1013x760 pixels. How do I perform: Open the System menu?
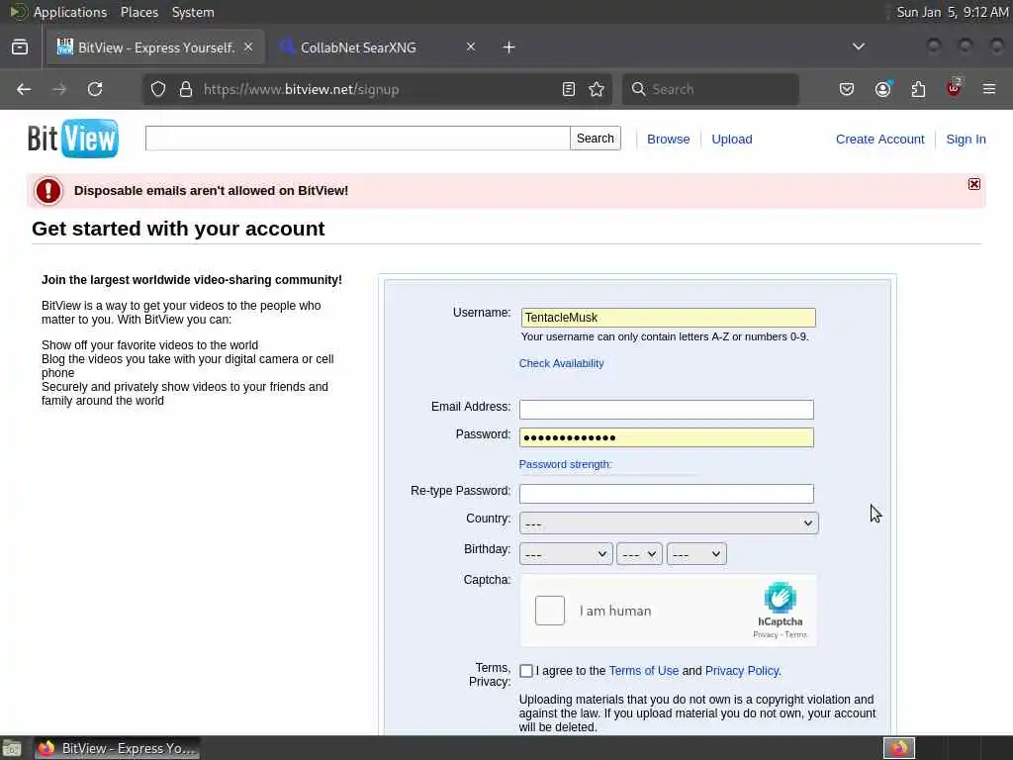coord(193,12)
